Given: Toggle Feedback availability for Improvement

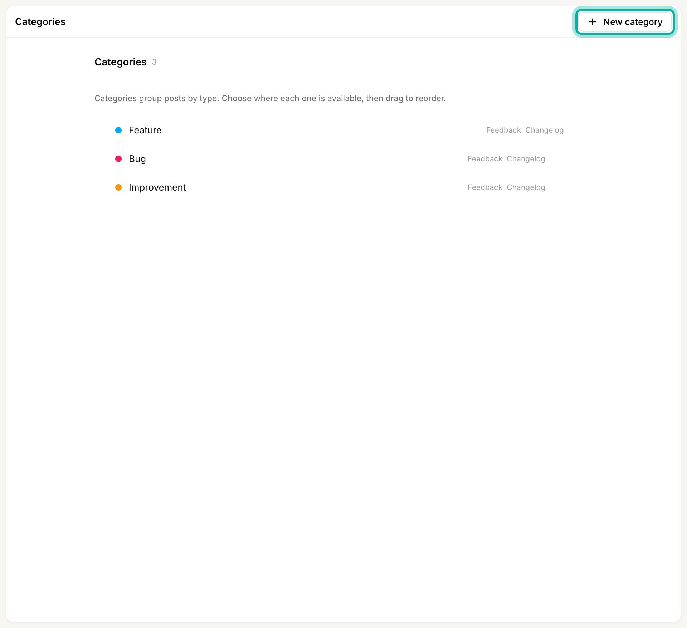Looking at the screenshot, I should click(485, 187).
